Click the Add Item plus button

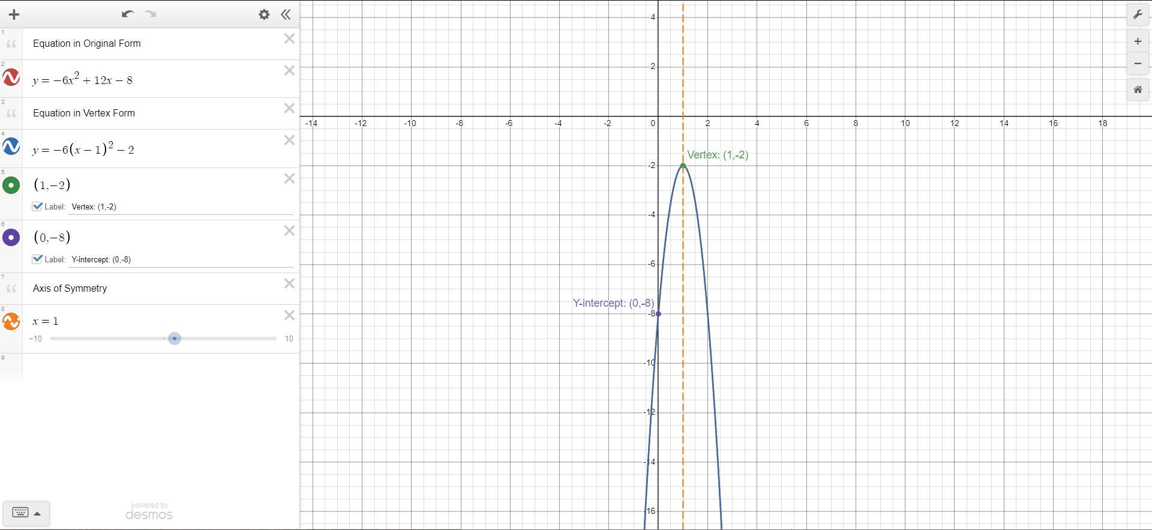[14, 14]
